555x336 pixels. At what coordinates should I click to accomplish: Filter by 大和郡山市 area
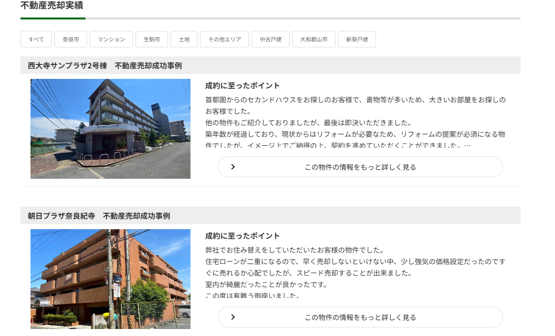point(313,39)
